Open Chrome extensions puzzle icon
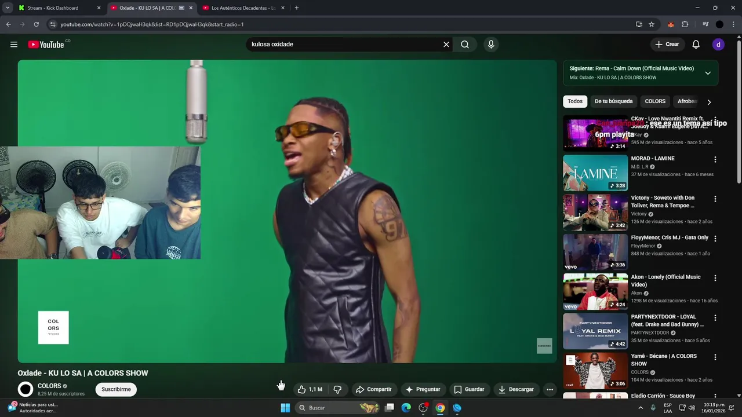 pos(685,24)
